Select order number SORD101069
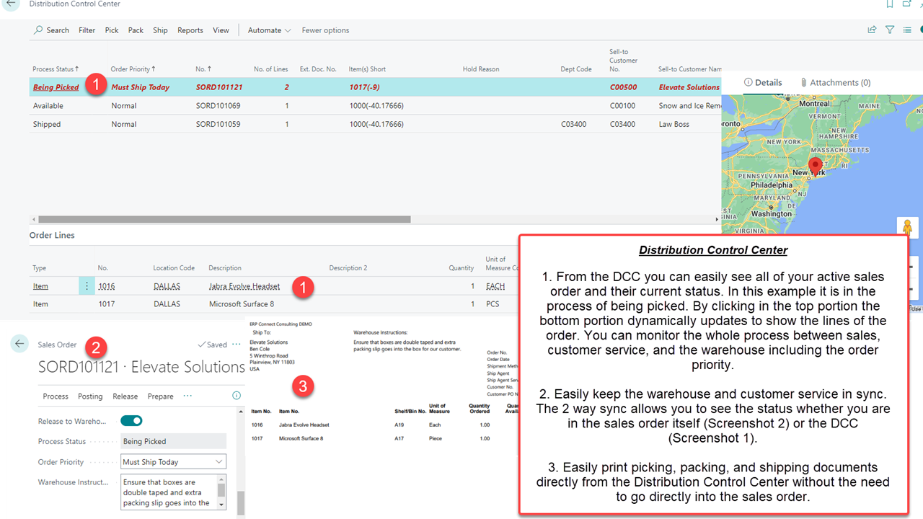This screenshot has width=923, height=519. 218,106
